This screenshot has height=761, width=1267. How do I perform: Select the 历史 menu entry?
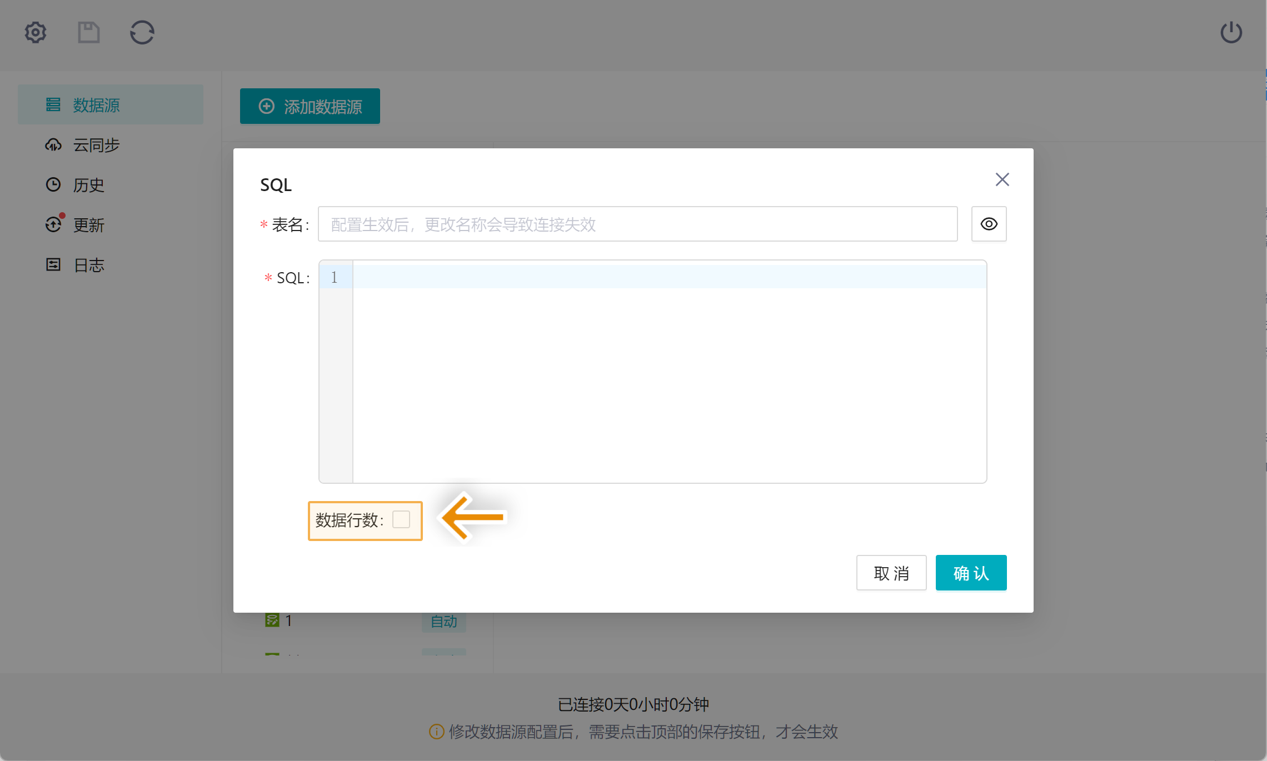pos(89,185)
